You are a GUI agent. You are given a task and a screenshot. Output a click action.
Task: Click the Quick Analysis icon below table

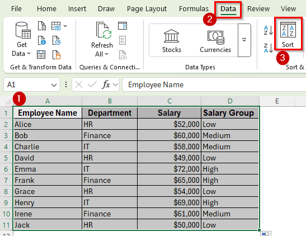coord(266,234)
